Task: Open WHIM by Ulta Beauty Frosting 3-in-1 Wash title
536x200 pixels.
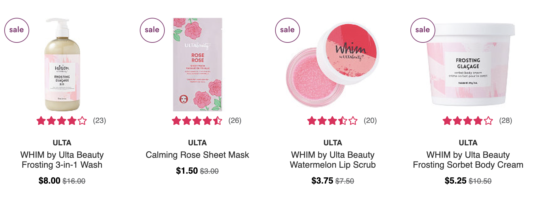Action: [x=62, y=160]
